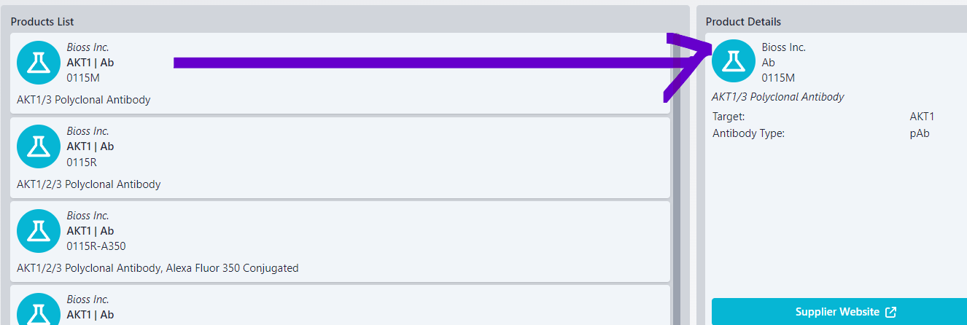Click the external link icon on Supplier Website

tap(890, 312)
